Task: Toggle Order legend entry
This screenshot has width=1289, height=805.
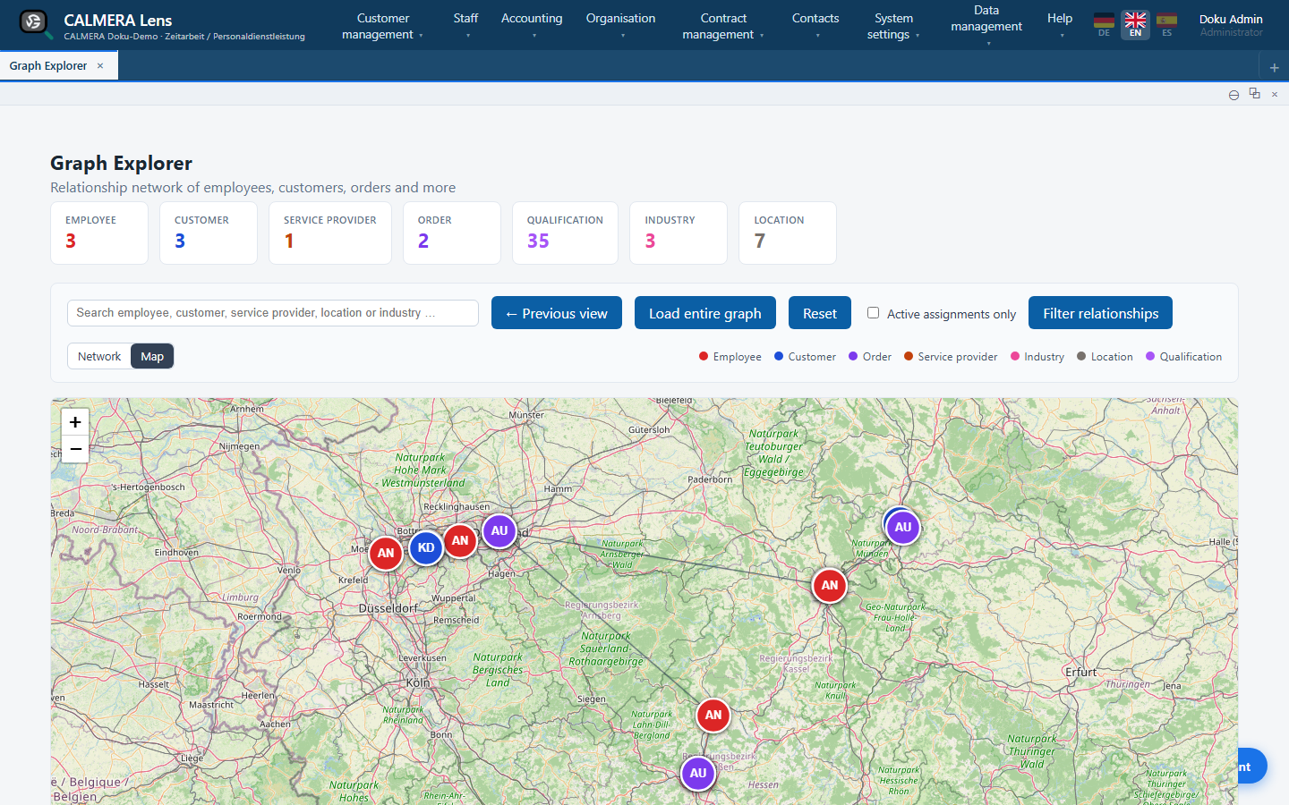Action: click(x=870, y=356)
